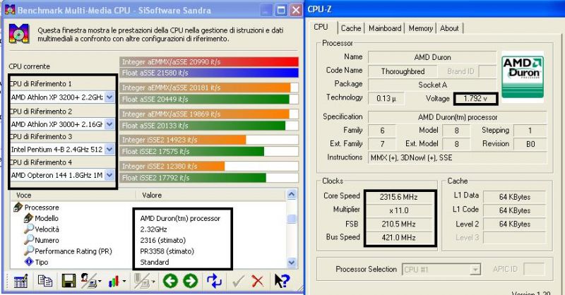Click the magnifier icon beside Performance Rating
The height and width of the screenshot is (295, 565).
click(x=28, y=251)
